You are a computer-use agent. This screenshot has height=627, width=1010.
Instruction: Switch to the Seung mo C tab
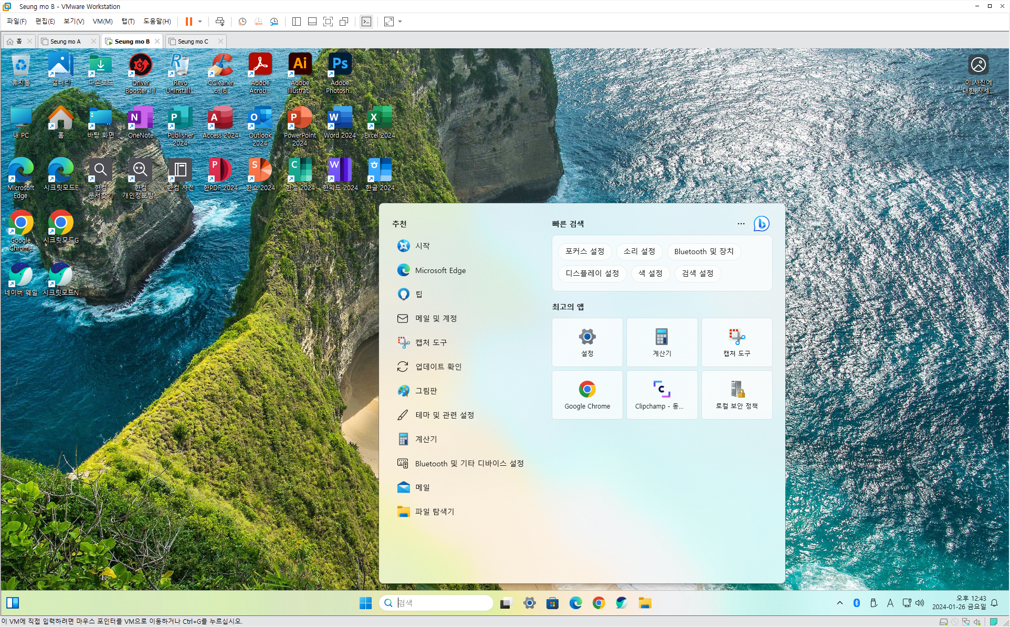point(193,41)
